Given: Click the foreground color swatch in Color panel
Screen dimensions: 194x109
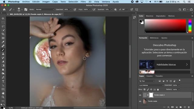Looking at the screenshot, I should coord(140,21).
